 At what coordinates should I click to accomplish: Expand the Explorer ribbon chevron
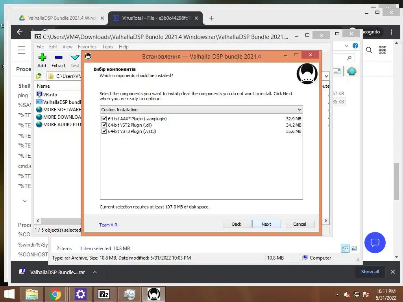tap(346, 46)
